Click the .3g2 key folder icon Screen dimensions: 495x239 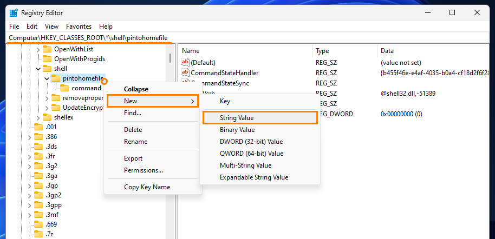(38, 166)
